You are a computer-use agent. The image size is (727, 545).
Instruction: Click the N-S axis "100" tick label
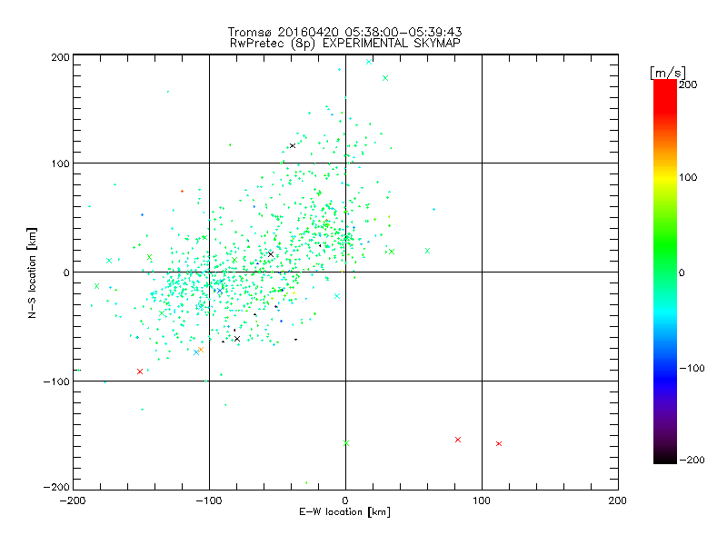tap(60, 163)
